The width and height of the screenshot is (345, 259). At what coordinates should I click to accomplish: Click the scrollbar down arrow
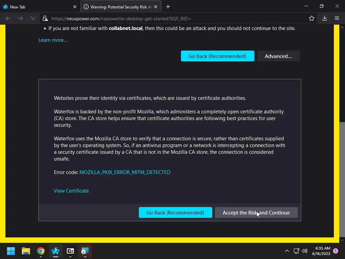point(342,240)
